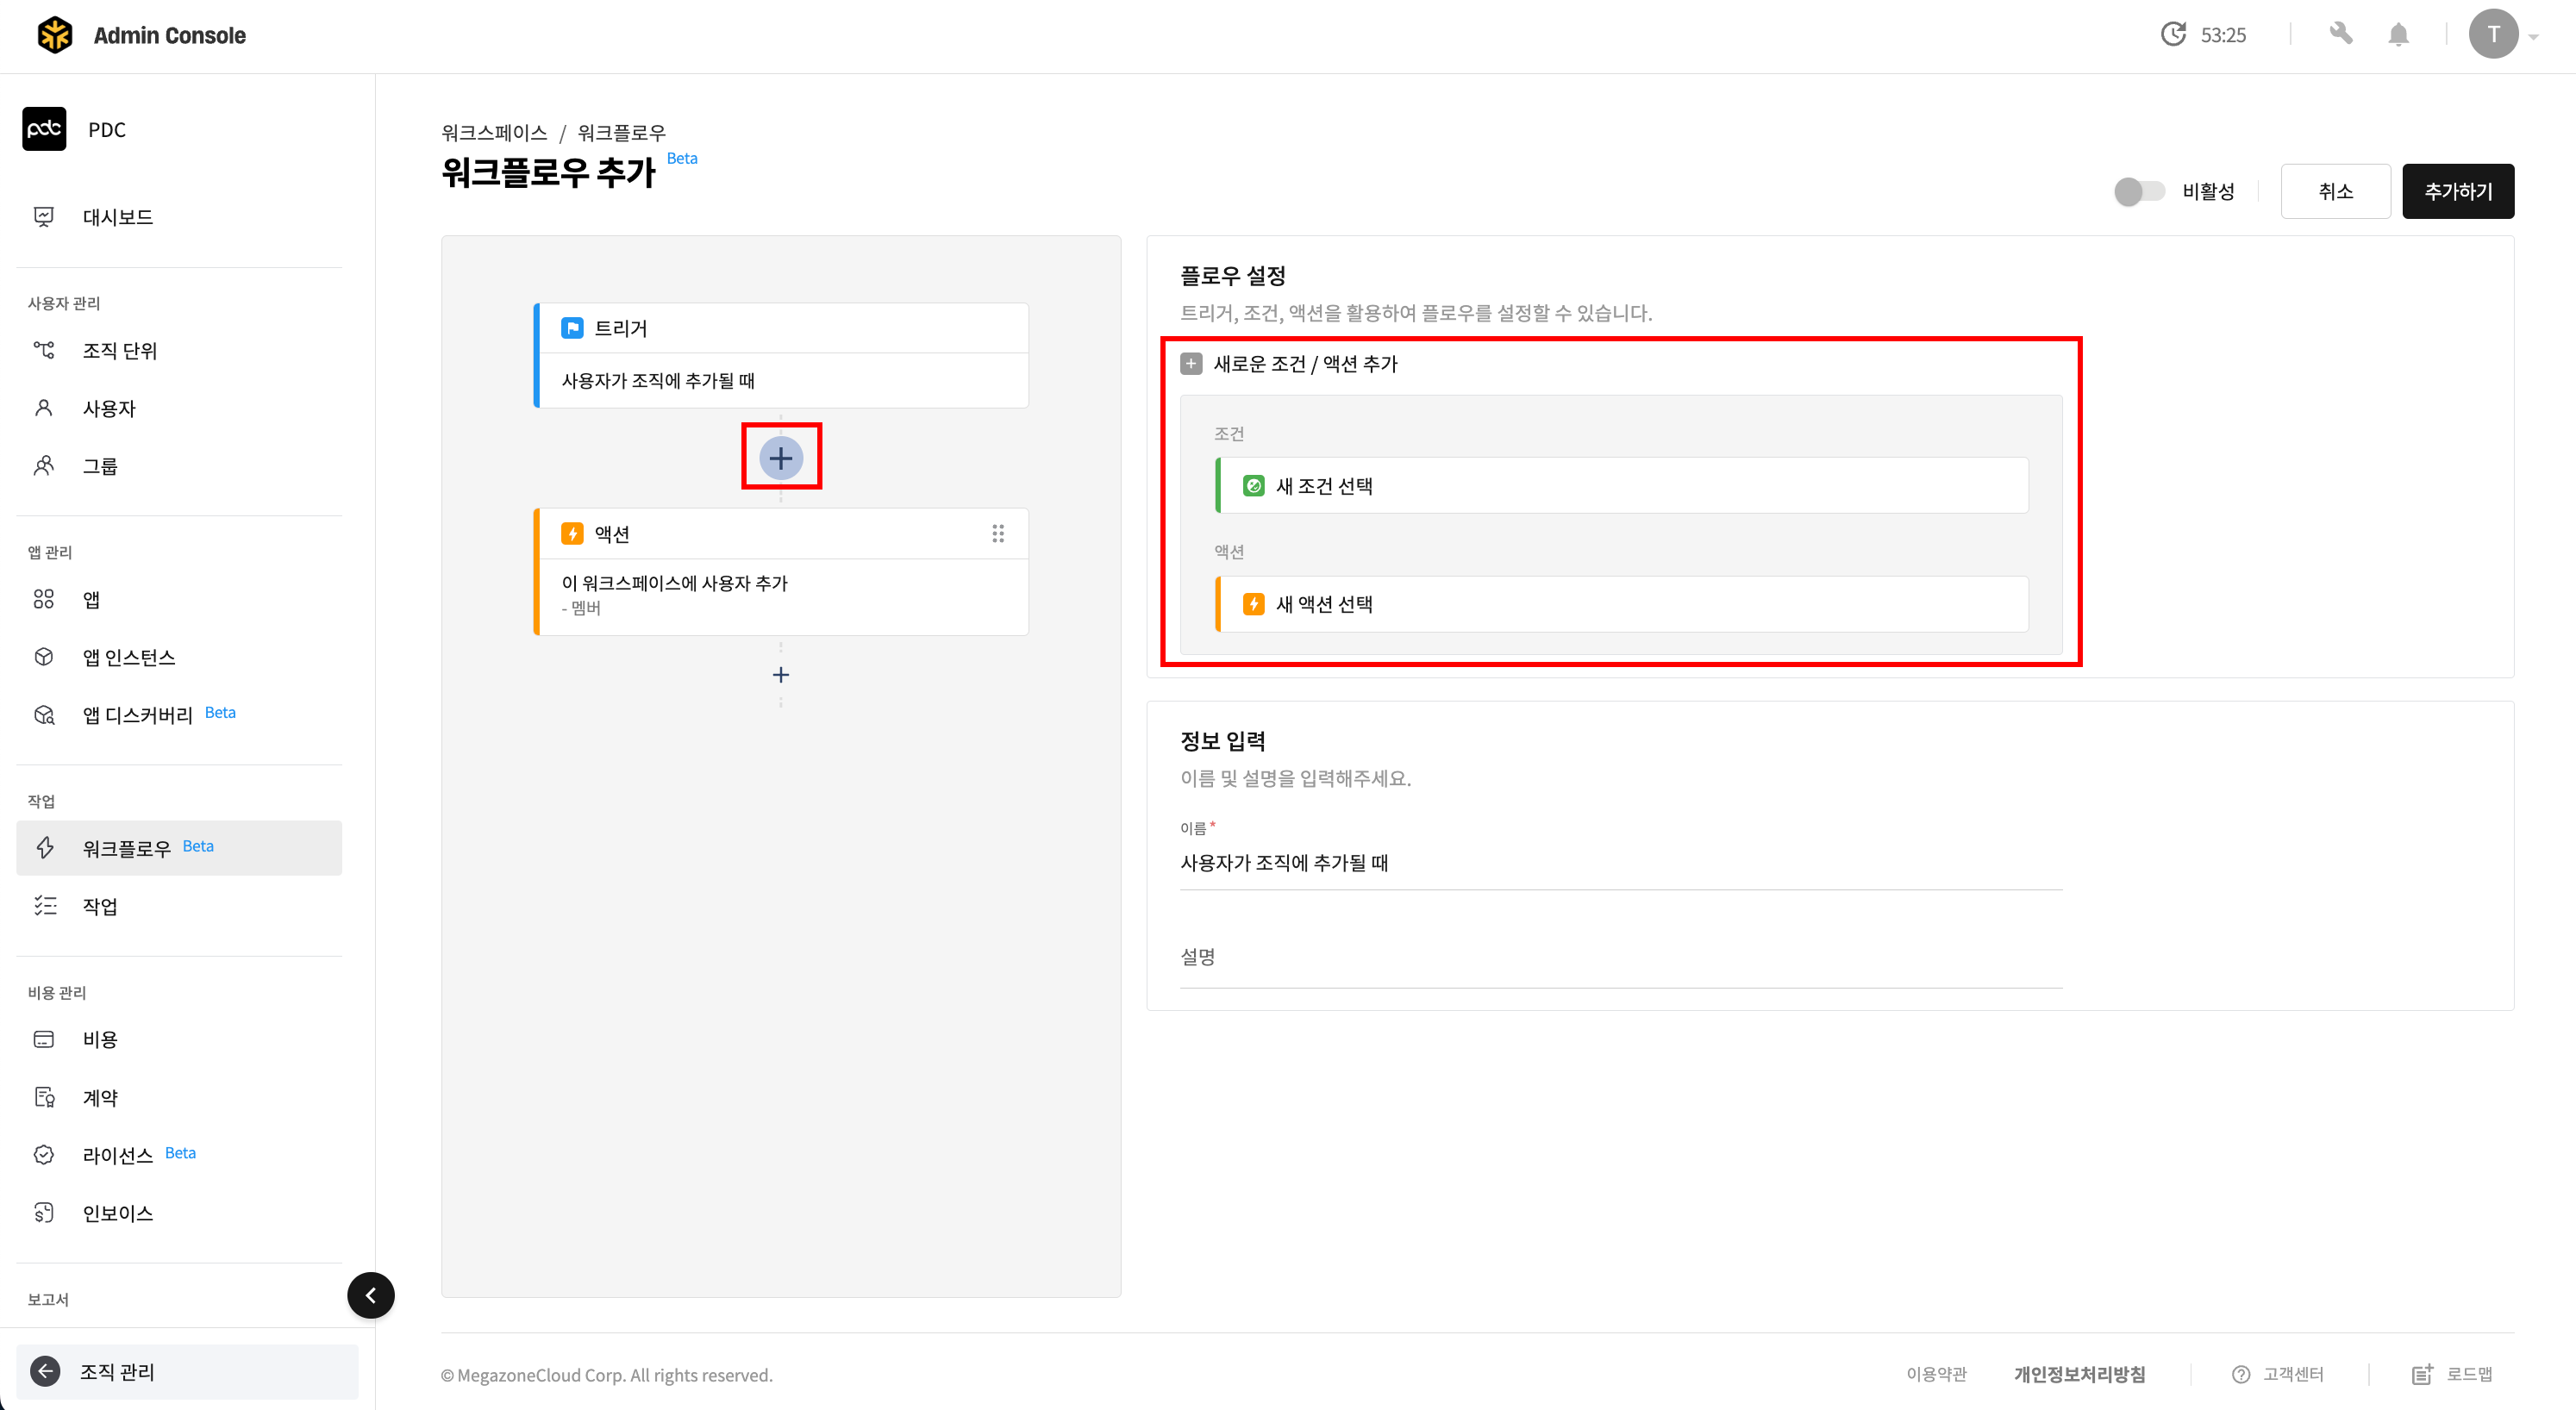2576x1410 pixels.
Task: Toggle the 비활성 workflow switch
Action: [2139, 191]
